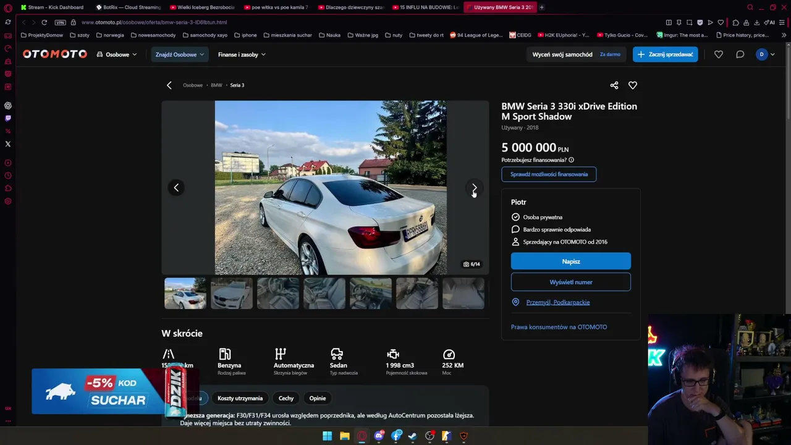Select the Opinie tab
The height and width of the screenshot is (445, 791).
point(318,398)
